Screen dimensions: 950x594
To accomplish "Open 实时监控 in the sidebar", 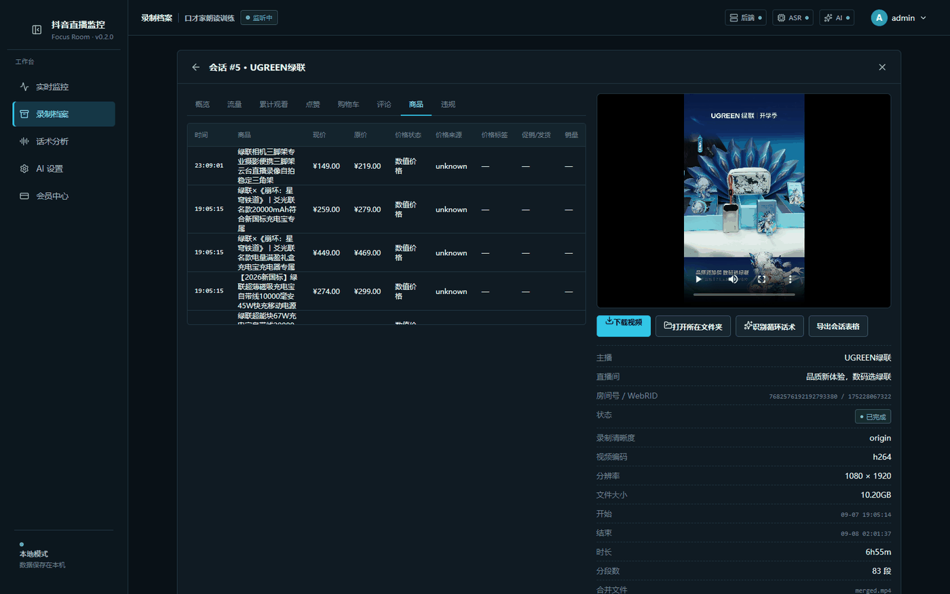I will coord(64,87).
